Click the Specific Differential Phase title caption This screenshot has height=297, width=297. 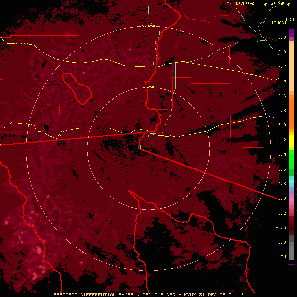pos(102,295)
